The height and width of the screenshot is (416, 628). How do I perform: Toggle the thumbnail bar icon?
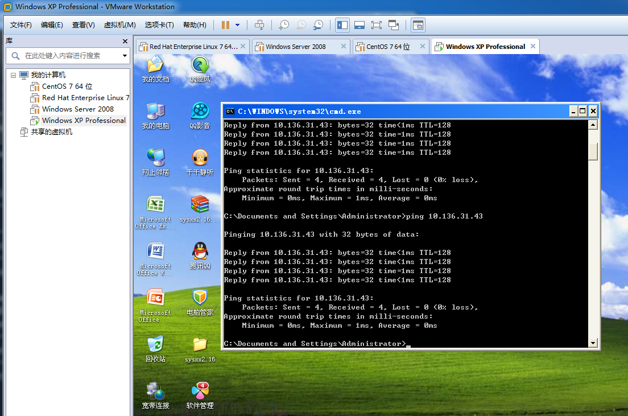click(360, 25)
